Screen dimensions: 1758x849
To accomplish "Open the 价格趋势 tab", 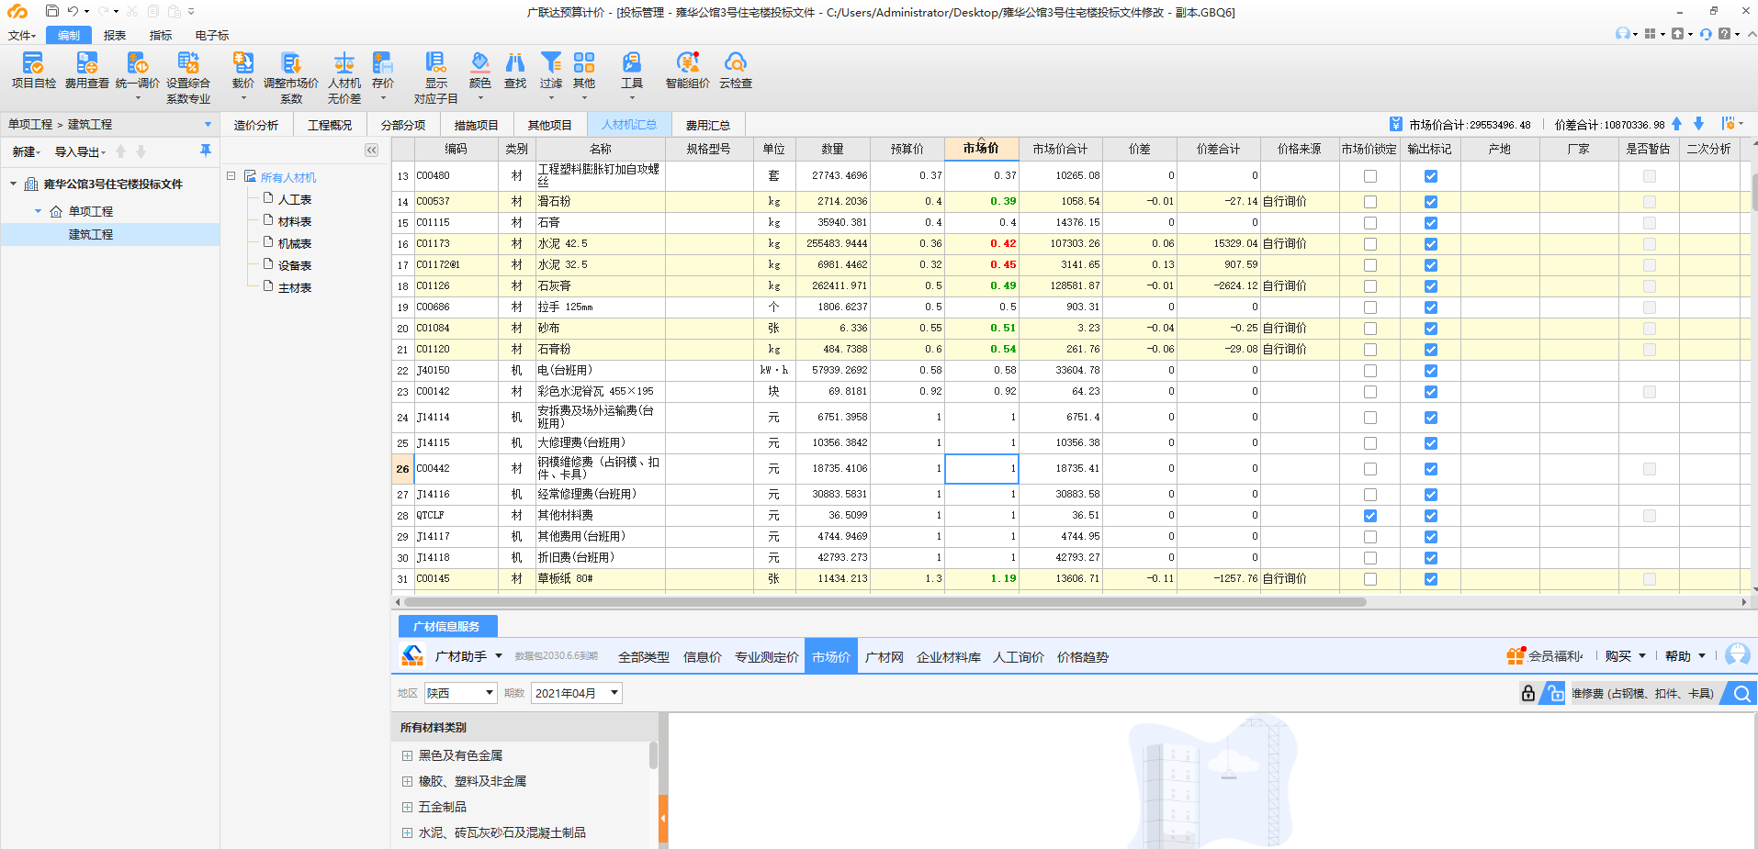I will pos(1083,657).
